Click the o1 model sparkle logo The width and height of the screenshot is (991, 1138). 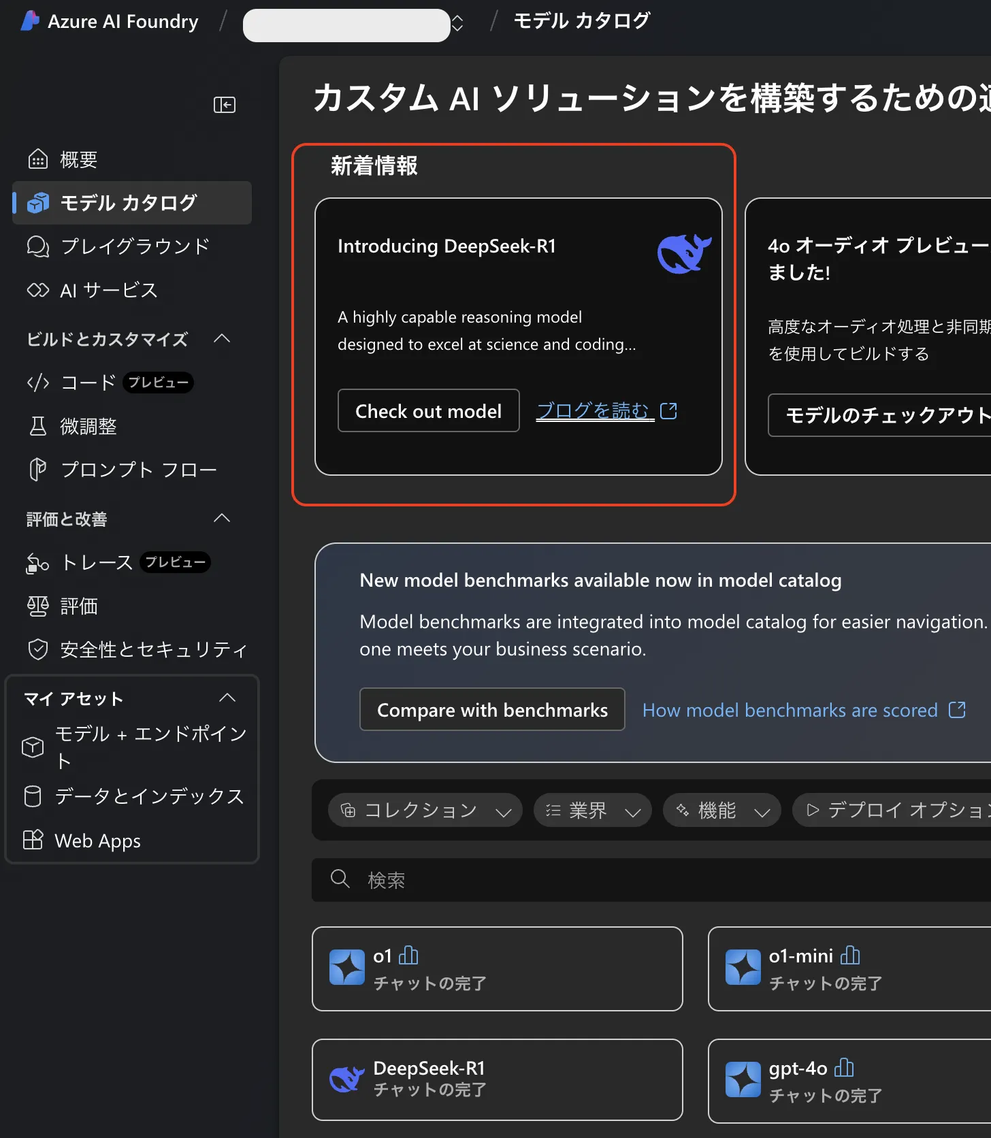point(347,967)
